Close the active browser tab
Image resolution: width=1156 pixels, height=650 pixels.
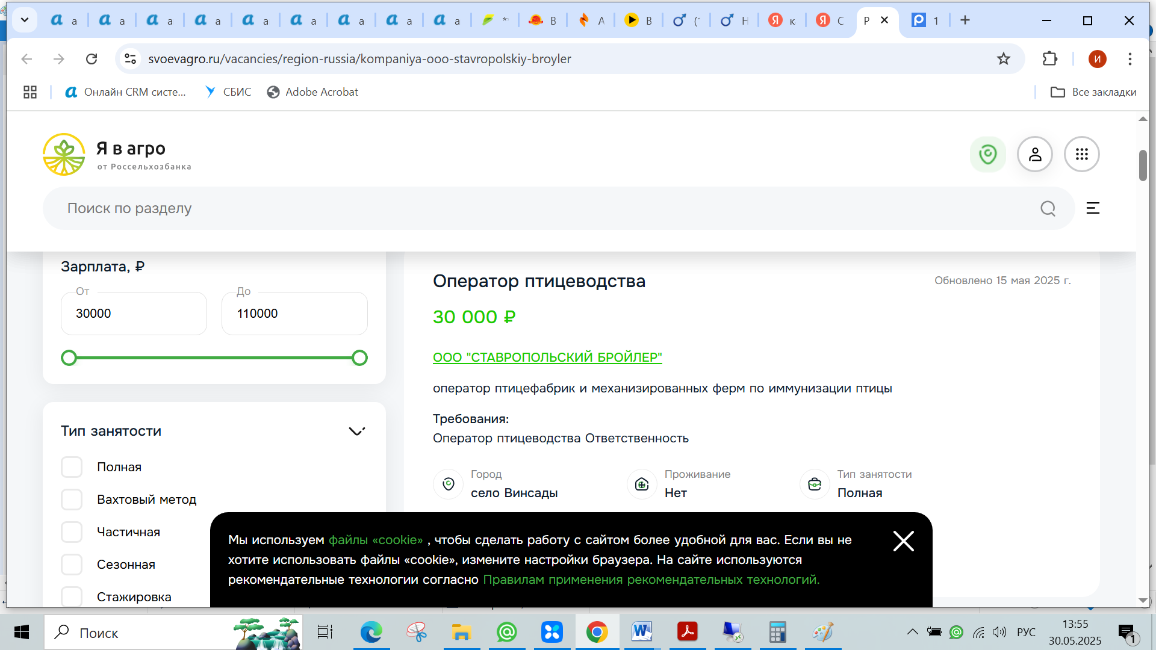[x=884, y=20]
